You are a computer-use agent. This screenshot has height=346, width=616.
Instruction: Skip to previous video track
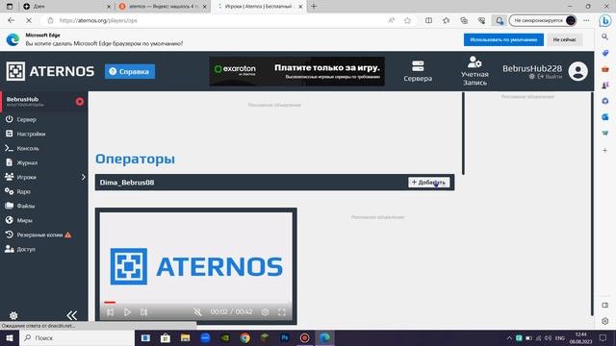[111, 311]
